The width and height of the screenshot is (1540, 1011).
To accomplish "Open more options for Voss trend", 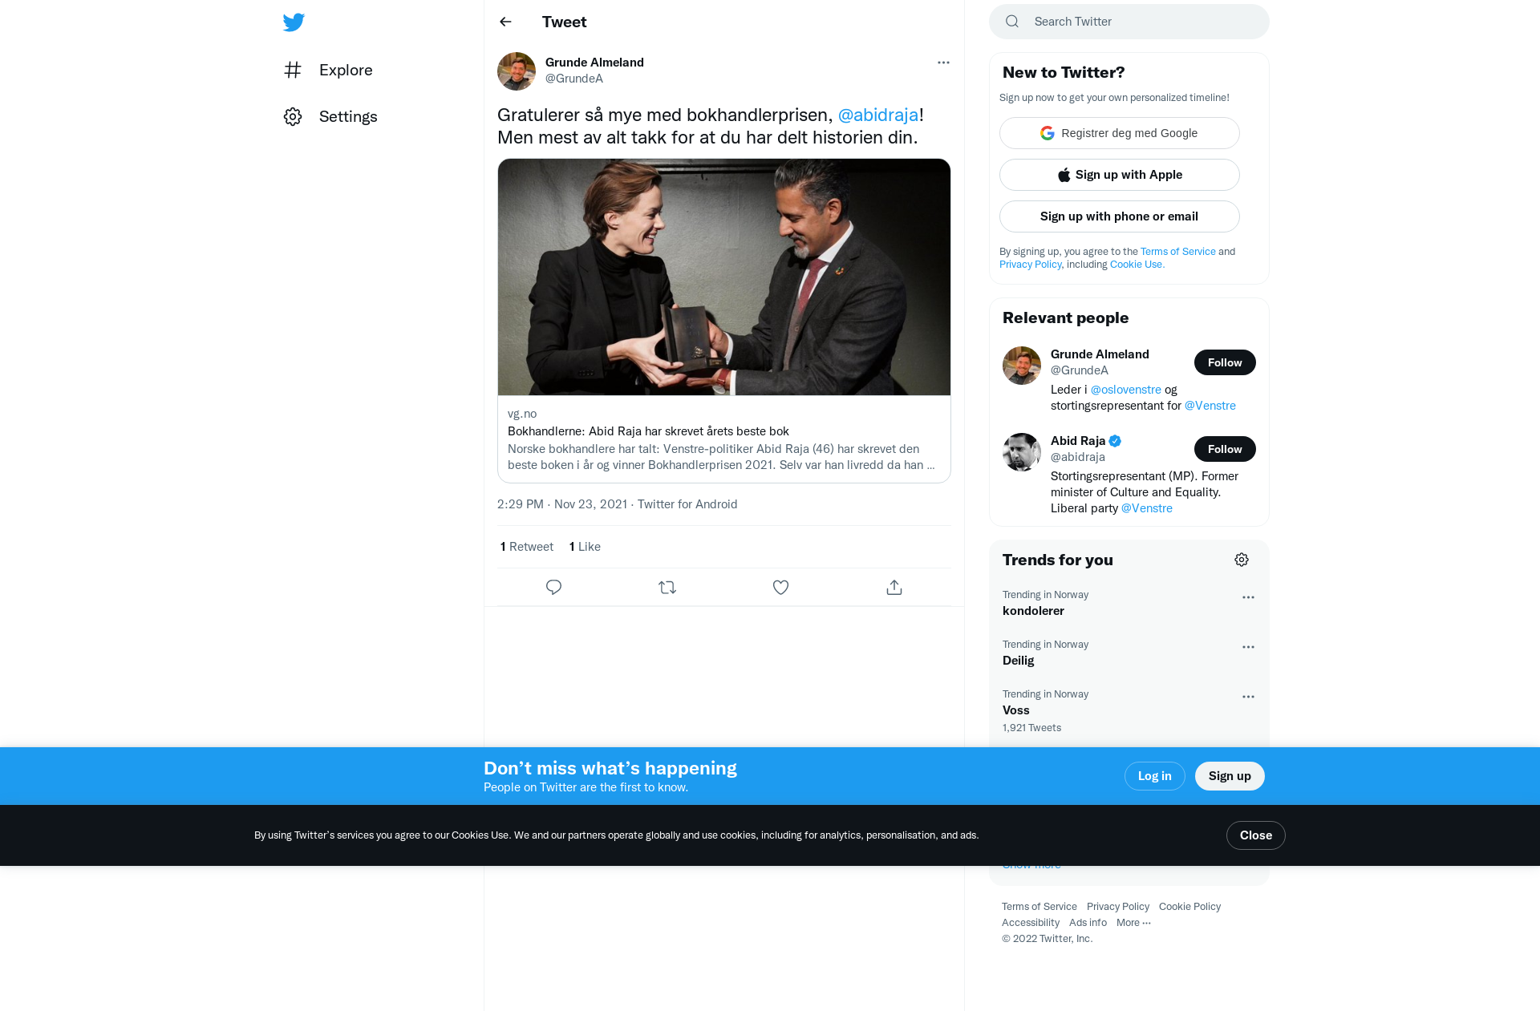I will point(1248,697).
